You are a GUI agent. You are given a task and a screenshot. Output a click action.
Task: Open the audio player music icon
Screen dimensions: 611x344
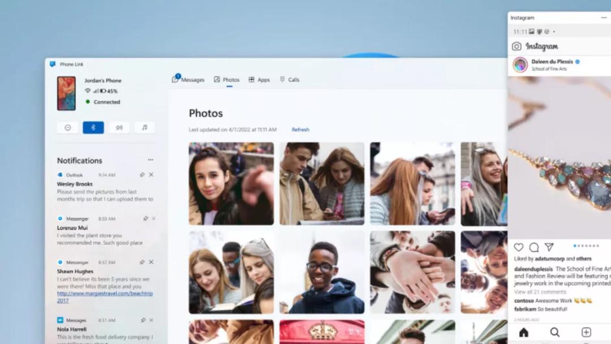point(145,128)
